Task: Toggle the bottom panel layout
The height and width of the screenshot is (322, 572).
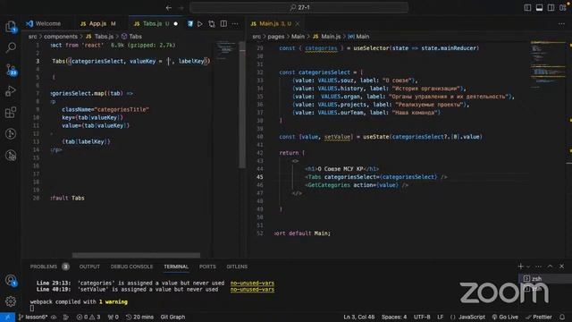Action: click(x=539, y=8)
